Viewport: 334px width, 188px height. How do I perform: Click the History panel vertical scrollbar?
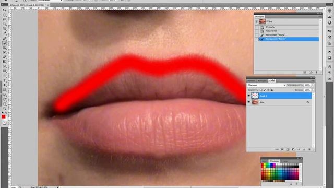(x=320, y=44)
